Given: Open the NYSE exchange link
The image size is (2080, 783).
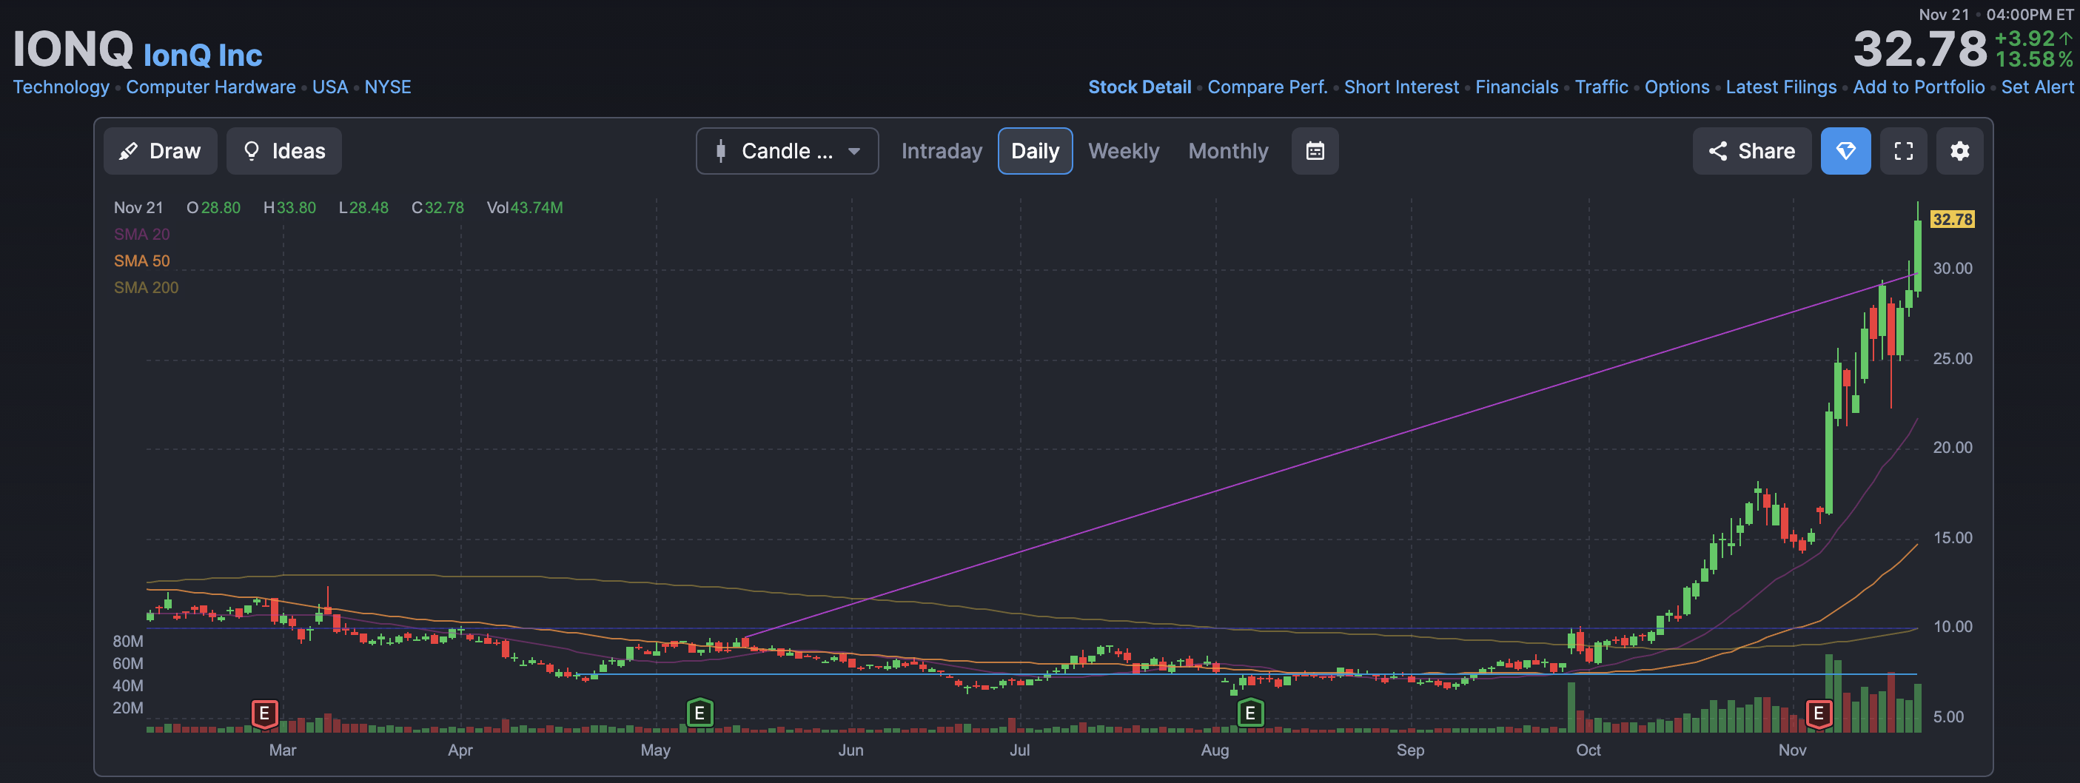Looking at the screenshot, I should tap(388, 87).
